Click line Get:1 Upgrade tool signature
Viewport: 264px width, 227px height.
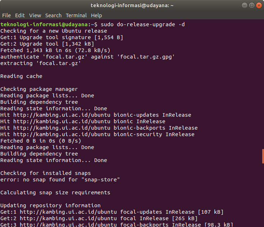[62, 37]
